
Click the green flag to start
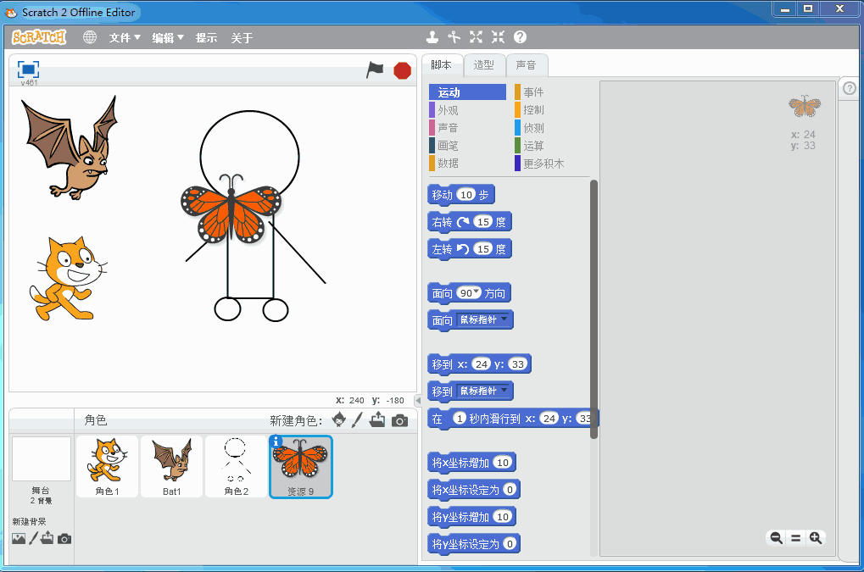click(375, 70)
